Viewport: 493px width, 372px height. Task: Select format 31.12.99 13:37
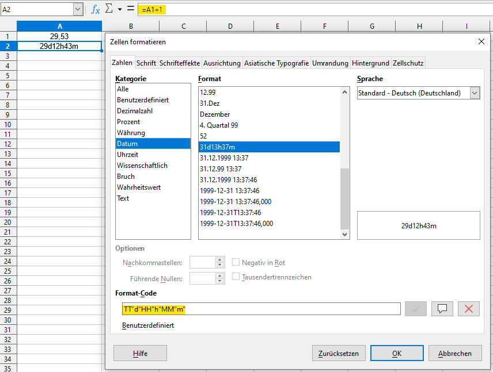coord(269,169)
